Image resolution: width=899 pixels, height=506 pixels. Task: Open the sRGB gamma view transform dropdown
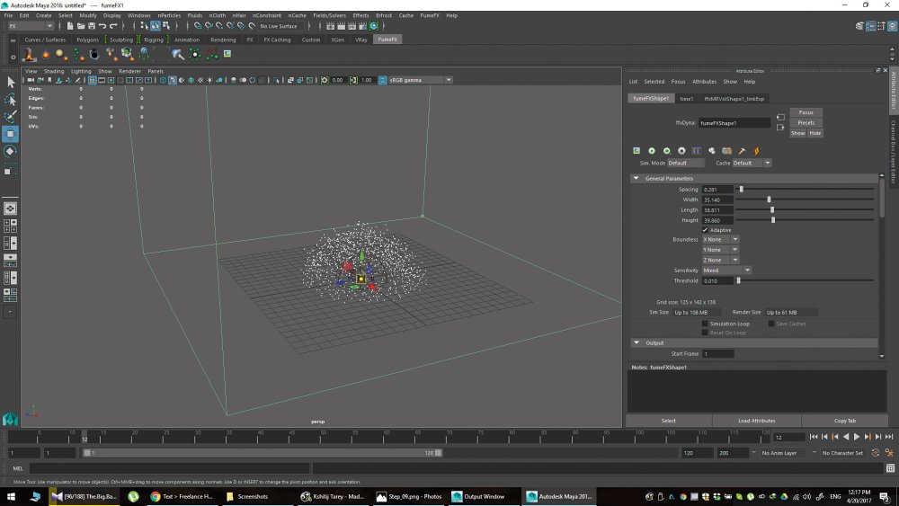[x=421, y=80]
